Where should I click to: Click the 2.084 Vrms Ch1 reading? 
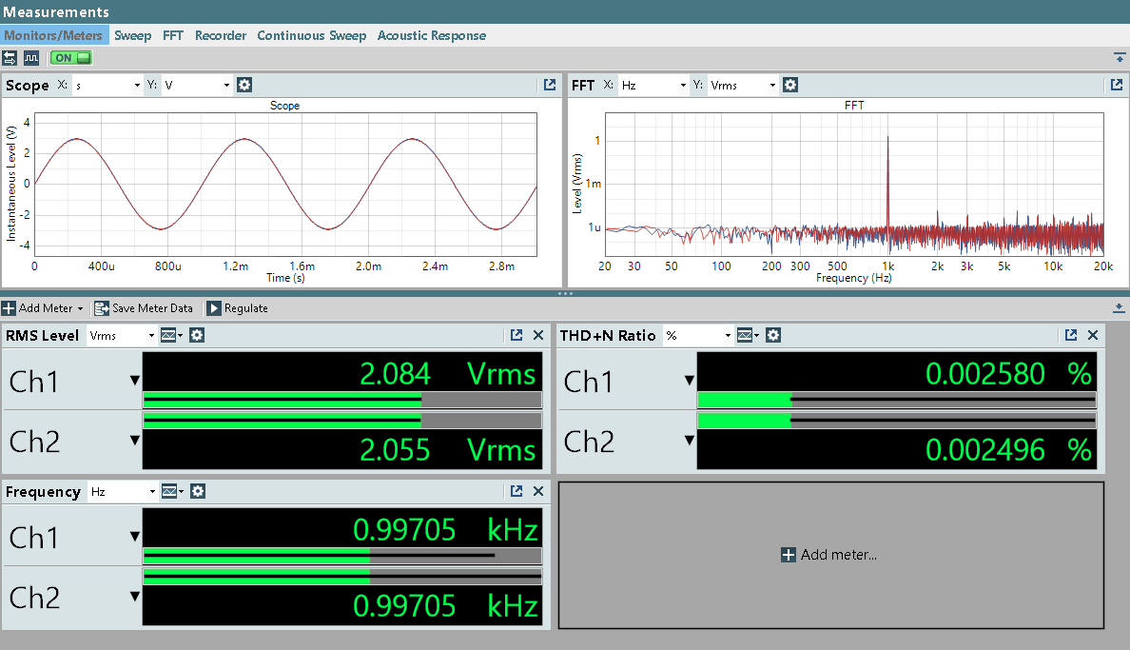(447, 374)
